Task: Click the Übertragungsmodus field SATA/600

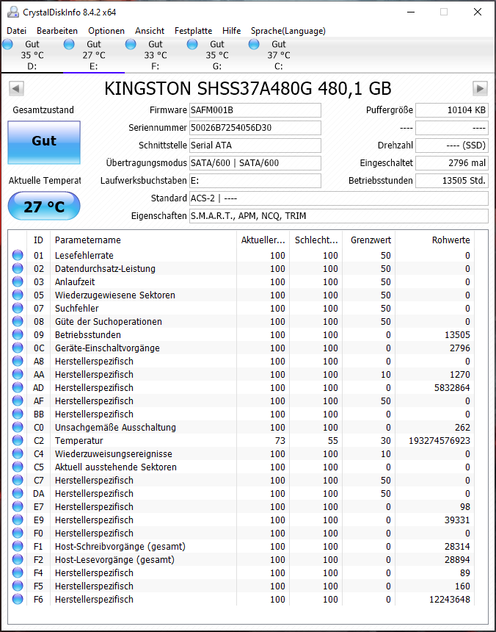Action: [255, 163]
